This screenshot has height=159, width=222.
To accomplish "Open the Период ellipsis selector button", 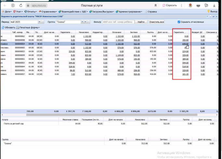I will tap(43, 22).
